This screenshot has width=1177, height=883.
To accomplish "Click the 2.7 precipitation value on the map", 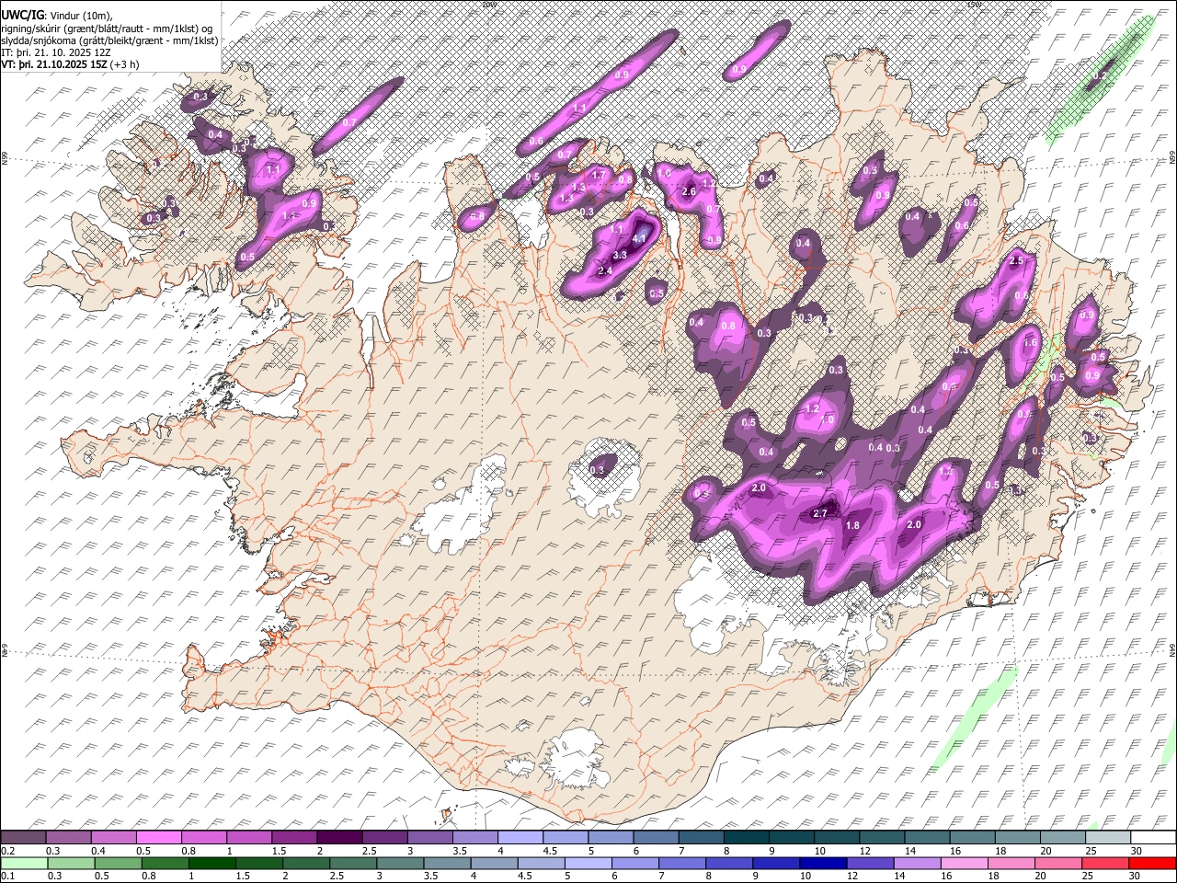I will tap(821, 513).
